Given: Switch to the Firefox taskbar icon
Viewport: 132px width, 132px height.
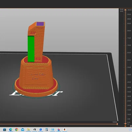Looking at the screenshot, I should click(59, 130).
